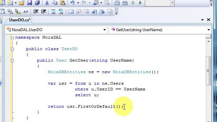This screenshot has width=217, height=122.
Task: Click the vertical scrollbar thumb
Action: click(x=208, y=71)
